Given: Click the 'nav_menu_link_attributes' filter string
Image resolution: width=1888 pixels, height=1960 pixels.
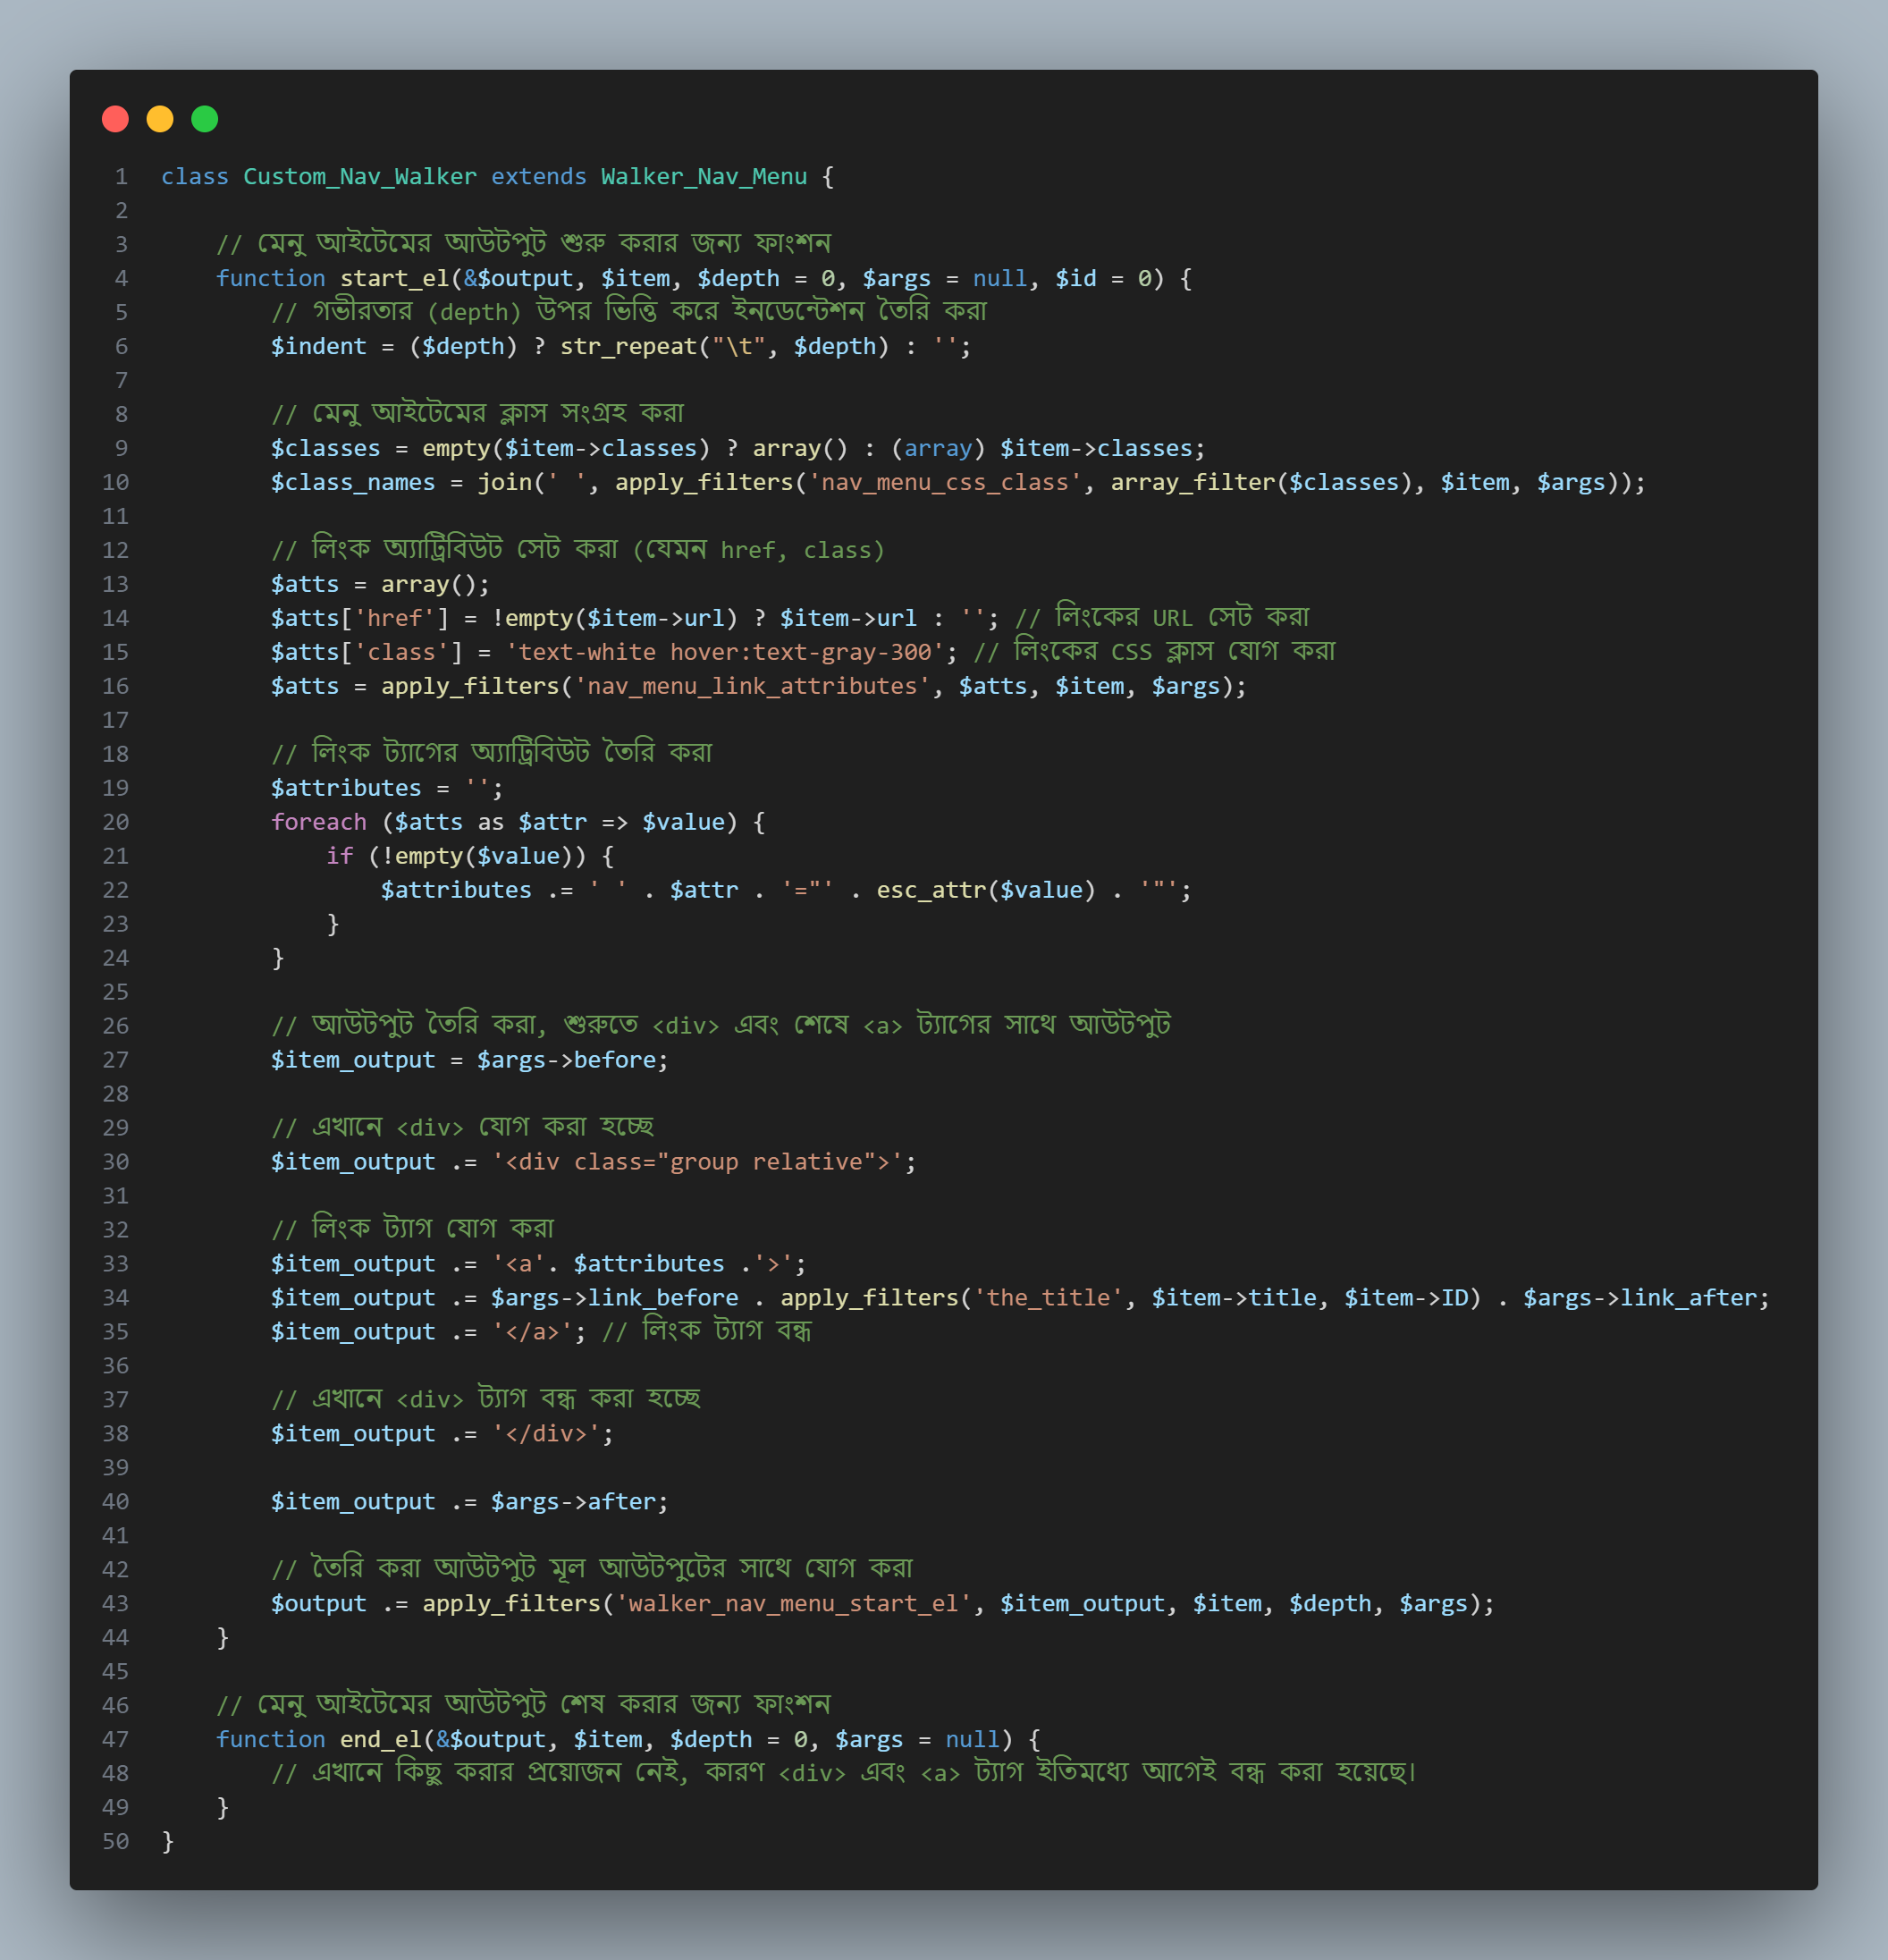Looking at the screenshot, I should (x=751, y=687).
